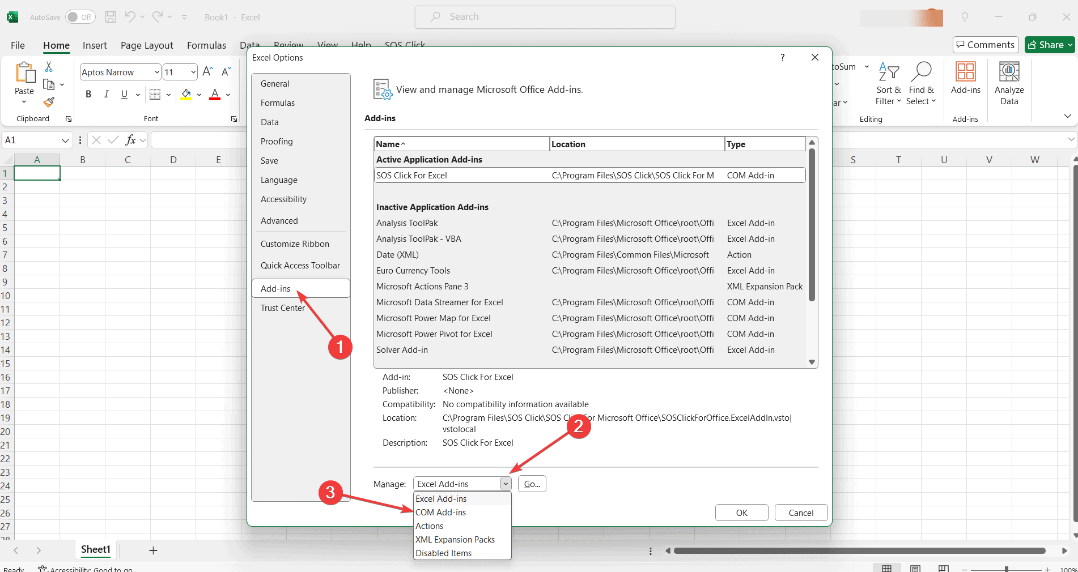Click Cancel in Excel Options

click(801, 513)
